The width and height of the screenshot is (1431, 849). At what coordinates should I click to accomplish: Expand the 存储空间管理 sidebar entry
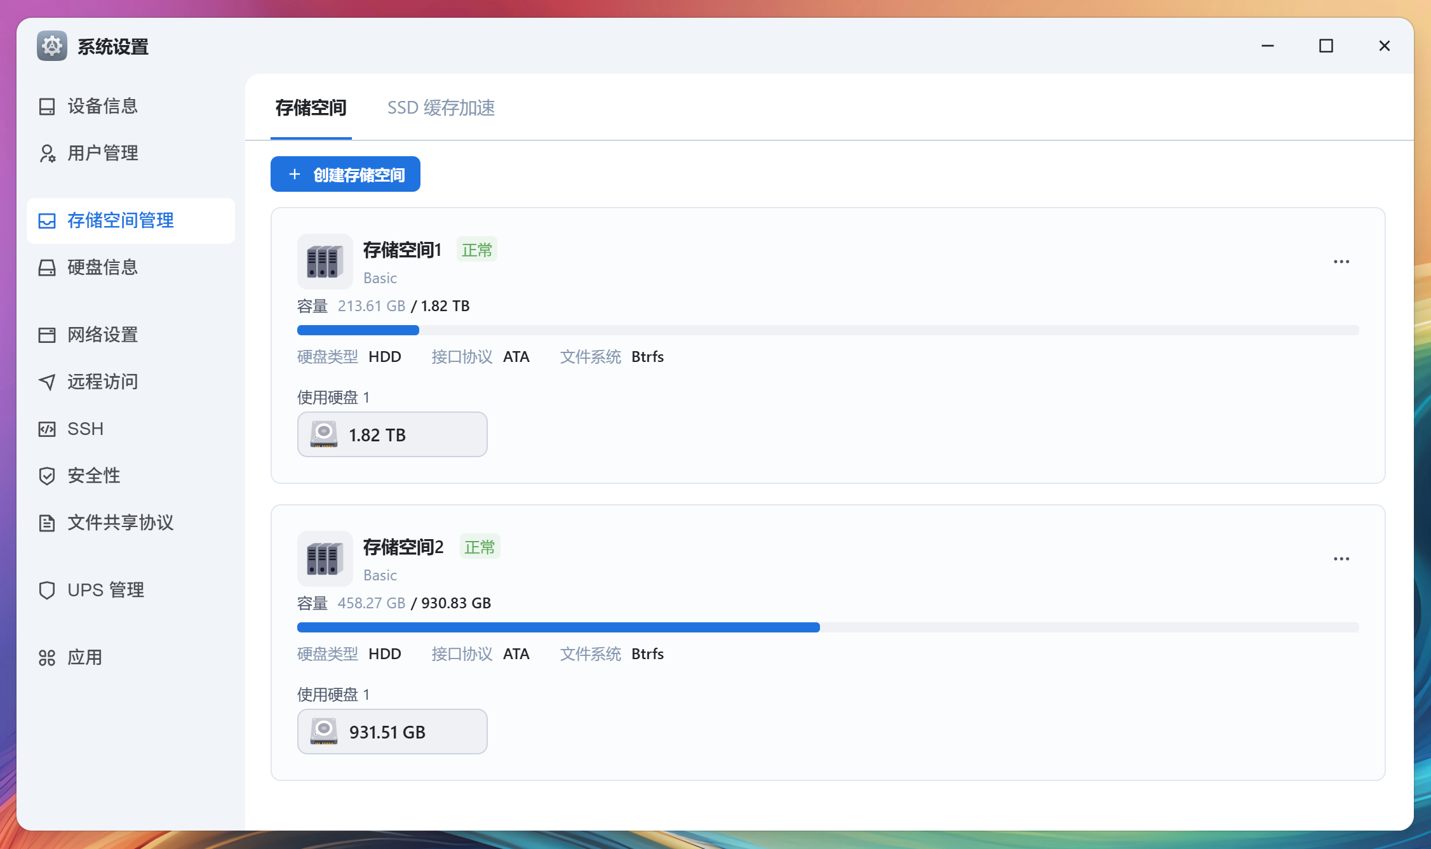(x=119, y=220)
